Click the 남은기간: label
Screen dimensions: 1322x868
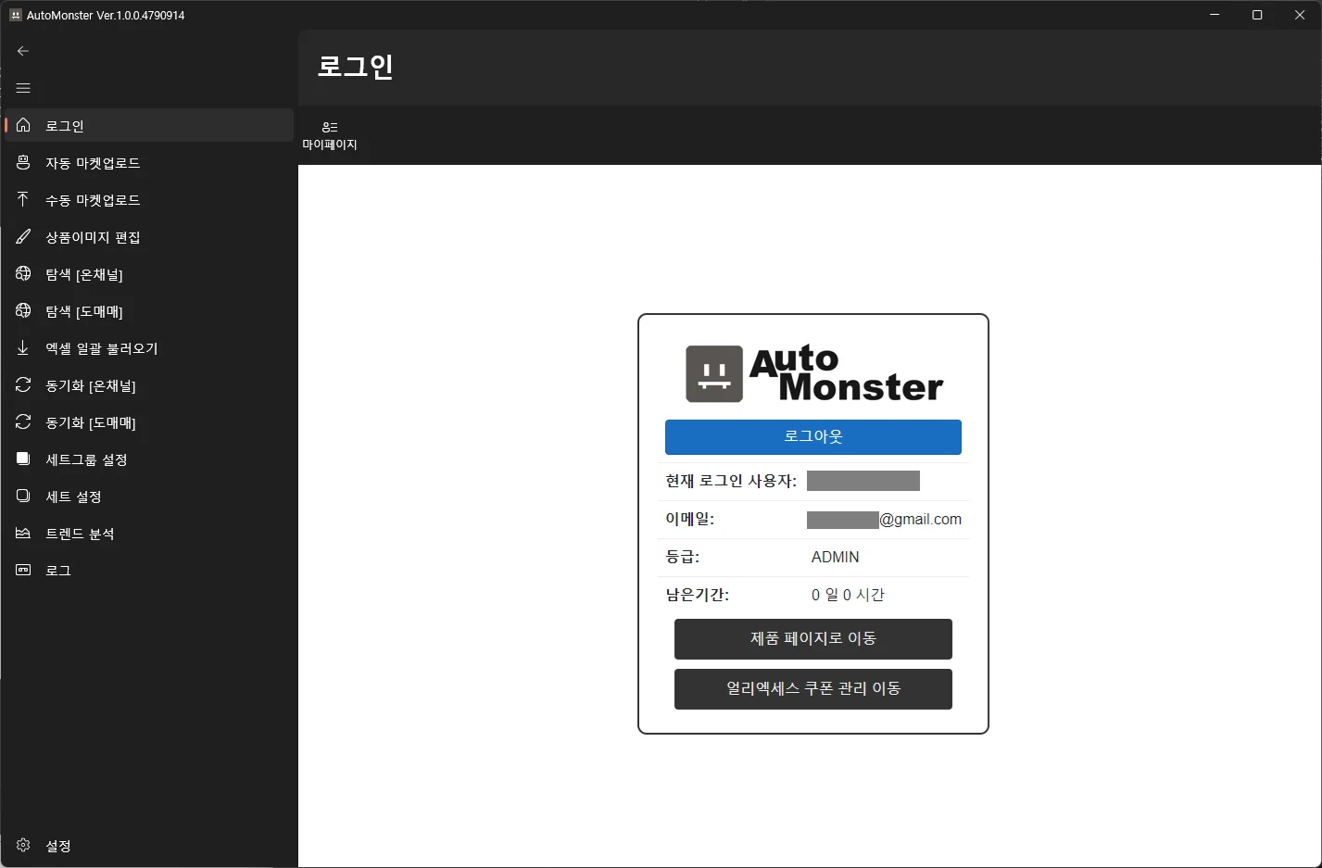(x=698, y=595)
